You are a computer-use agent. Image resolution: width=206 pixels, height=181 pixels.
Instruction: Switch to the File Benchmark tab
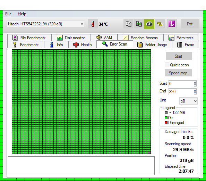coord(29,38)
